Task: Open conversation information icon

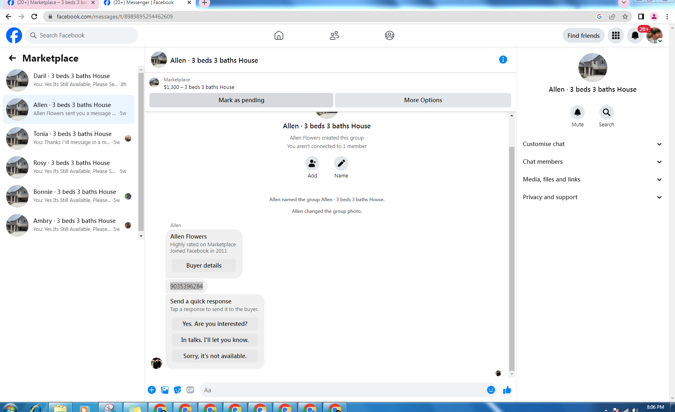Action: pos(503,60)
